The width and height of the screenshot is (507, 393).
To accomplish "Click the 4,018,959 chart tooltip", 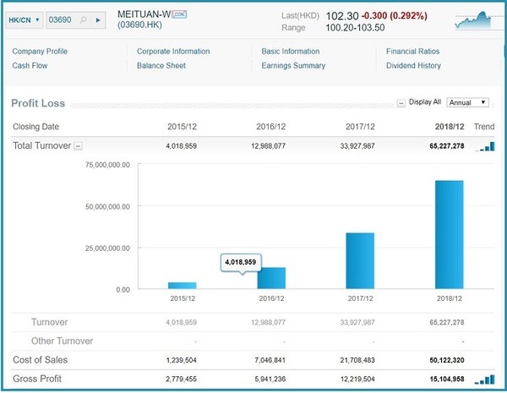I will pos(241,262).
